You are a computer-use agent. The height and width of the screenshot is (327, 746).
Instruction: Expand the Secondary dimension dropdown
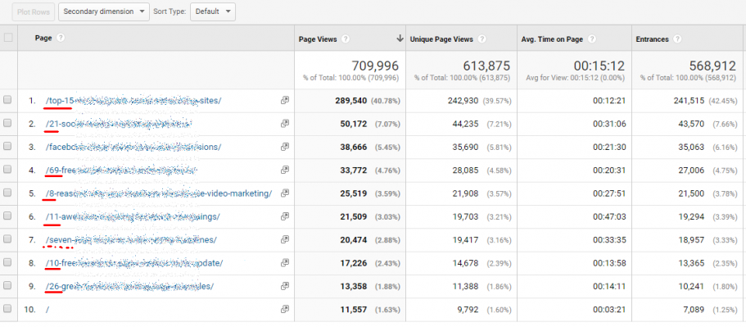(104, 11)
